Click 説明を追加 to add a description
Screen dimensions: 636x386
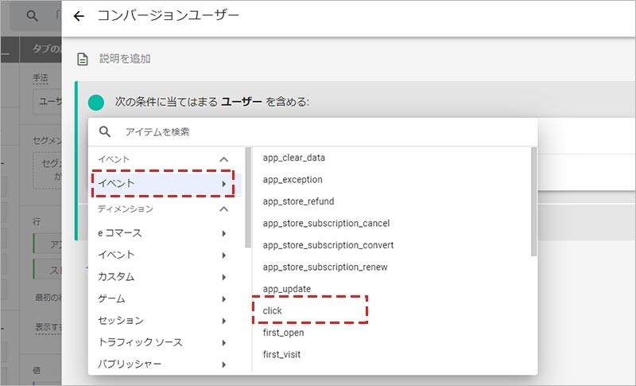tap(125, 59)
